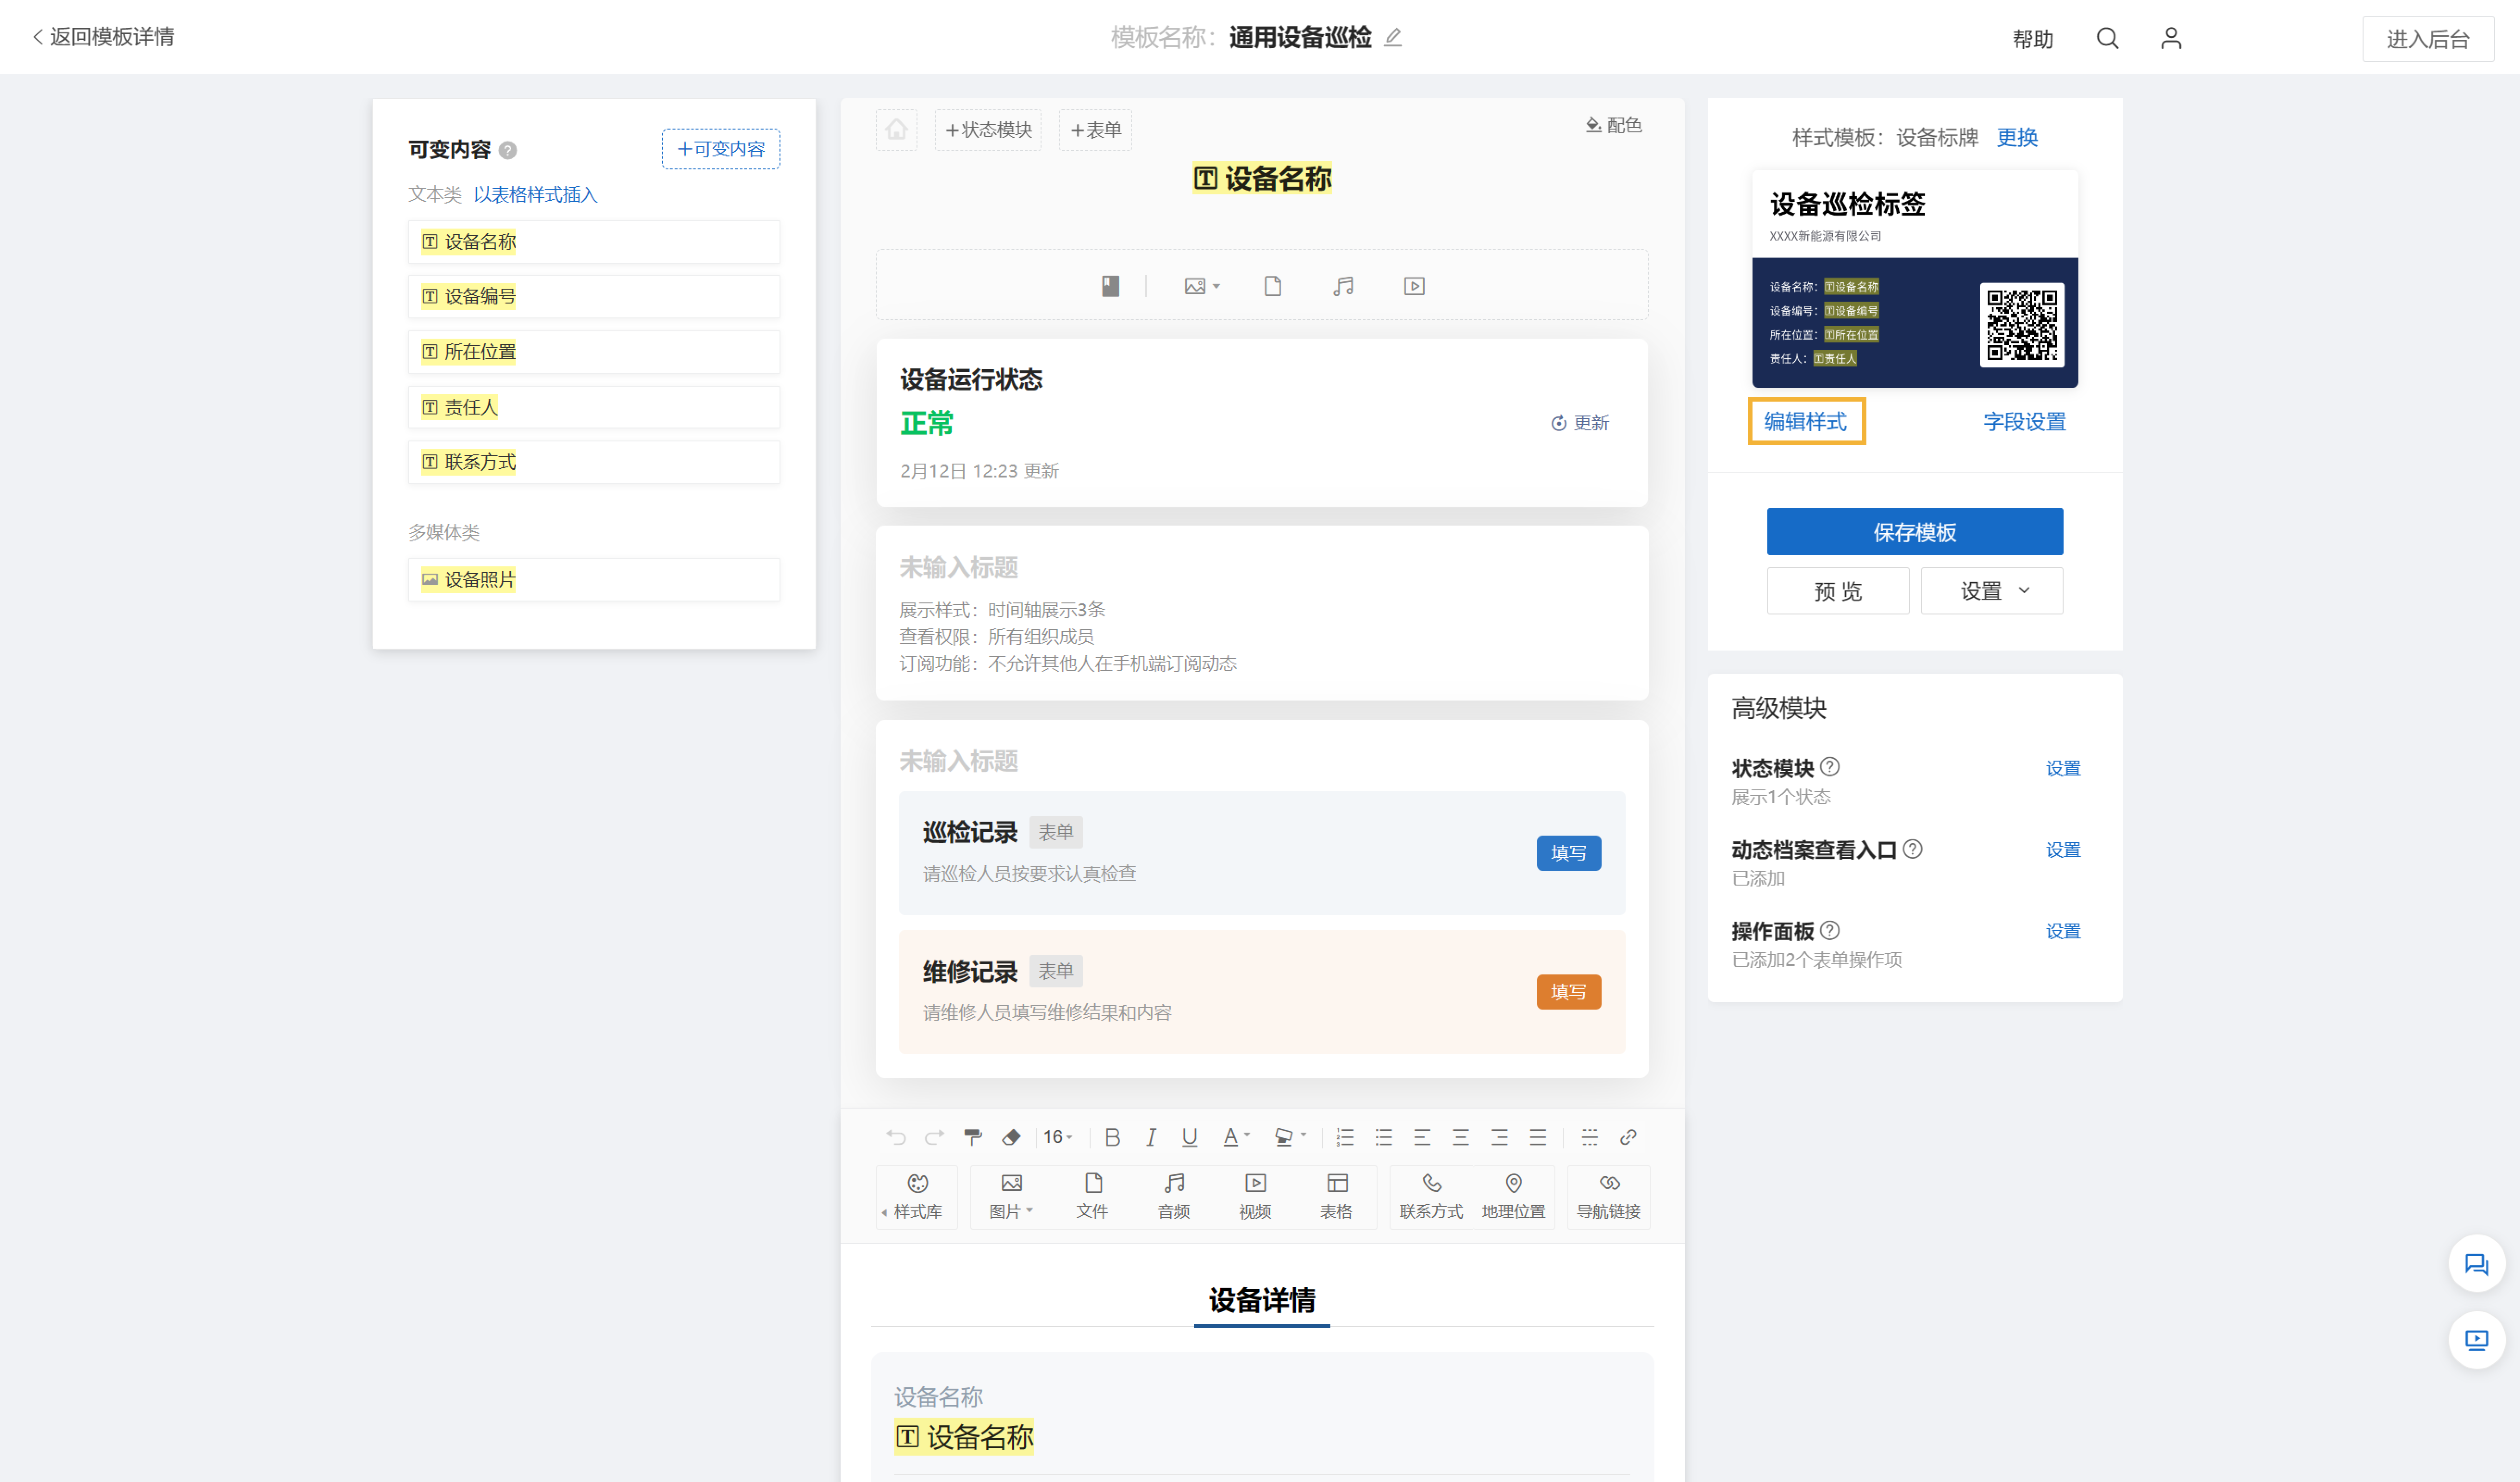Toggle bold formatting
This screenshot has height=1482, width=2520.
coord(1112,1137)
